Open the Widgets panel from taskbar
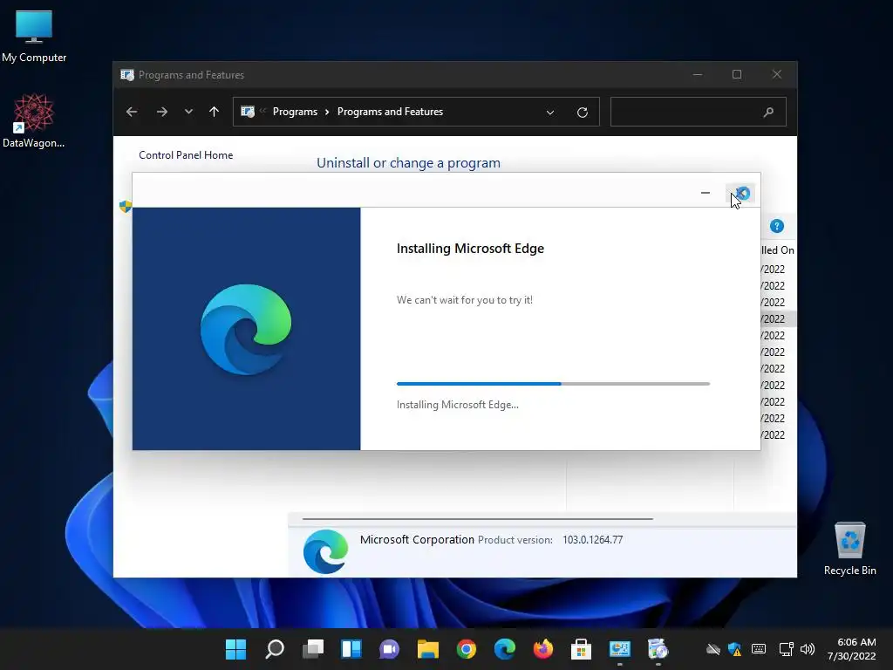This screenshot has height=670, width=893. 351,649
